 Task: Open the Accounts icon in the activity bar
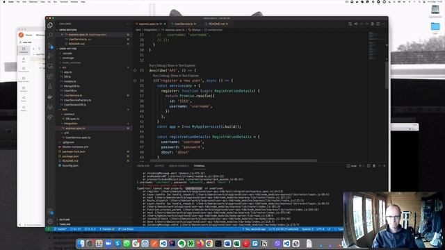[50, 212]
